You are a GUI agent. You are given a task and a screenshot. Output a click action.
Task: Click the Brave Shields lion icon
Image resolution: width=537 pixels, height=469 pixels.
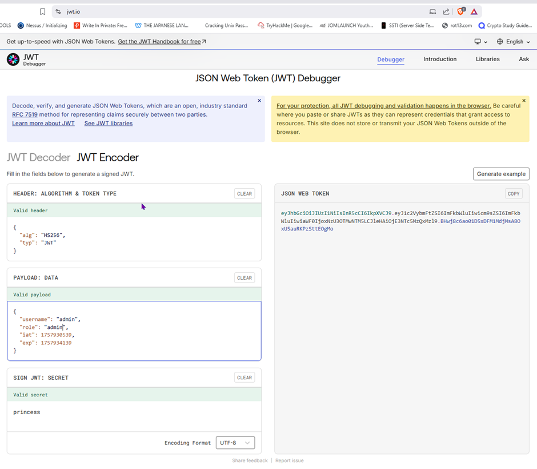point(460,11)
